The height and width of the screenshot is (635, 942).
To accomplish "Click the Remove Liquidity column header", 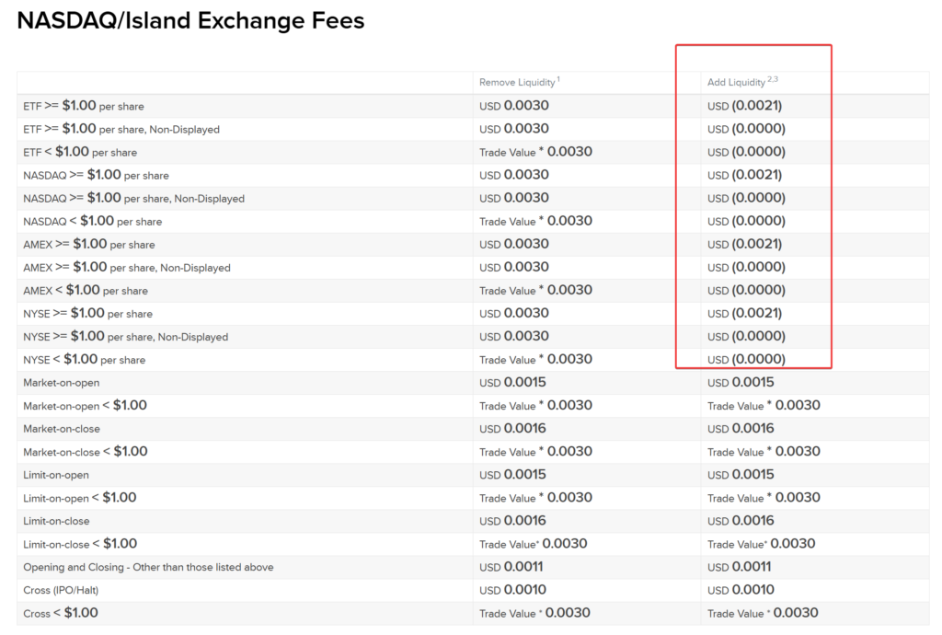I will [x=516, y=83].
